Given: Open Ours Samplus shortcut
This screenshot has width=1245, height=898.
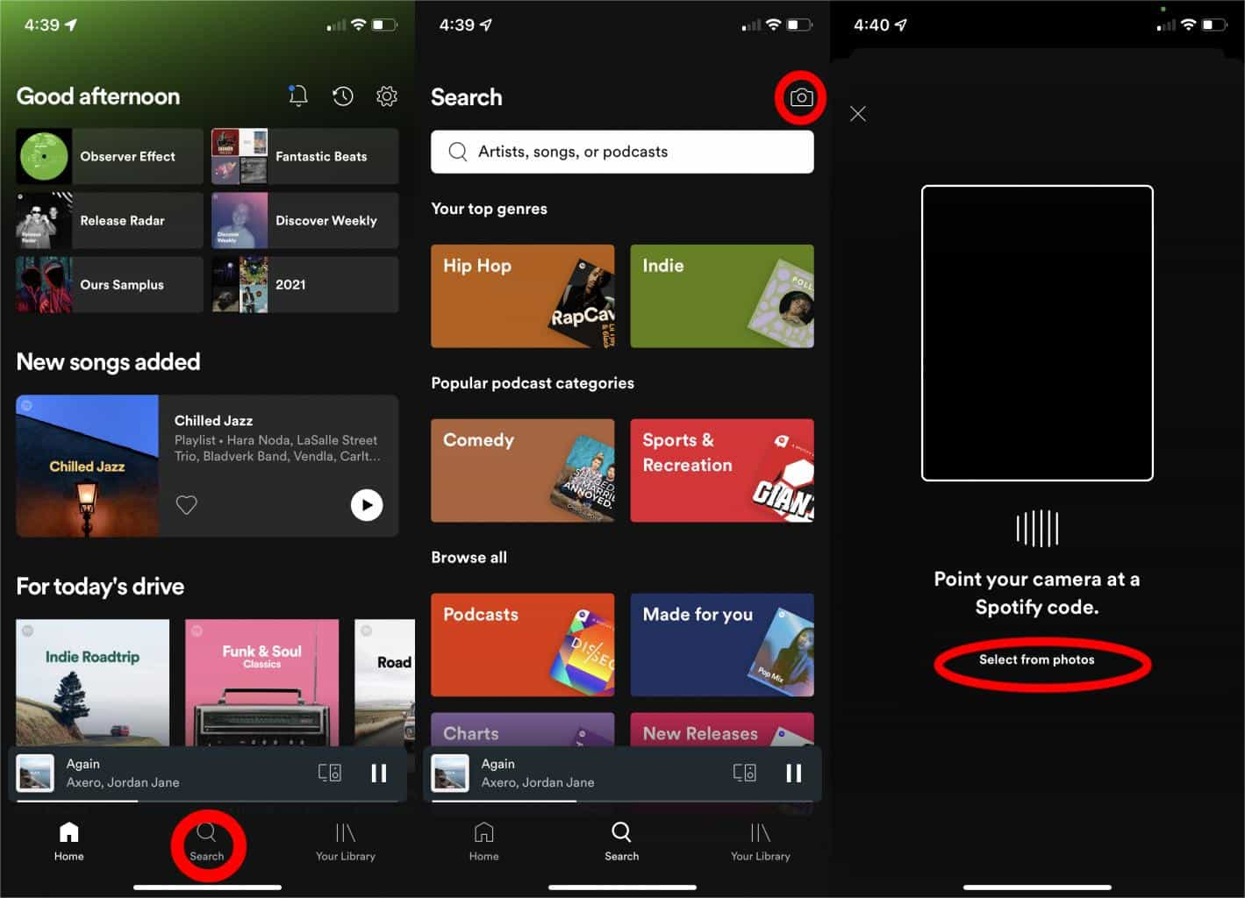Looking at the screenshot, I should (109, 284).
